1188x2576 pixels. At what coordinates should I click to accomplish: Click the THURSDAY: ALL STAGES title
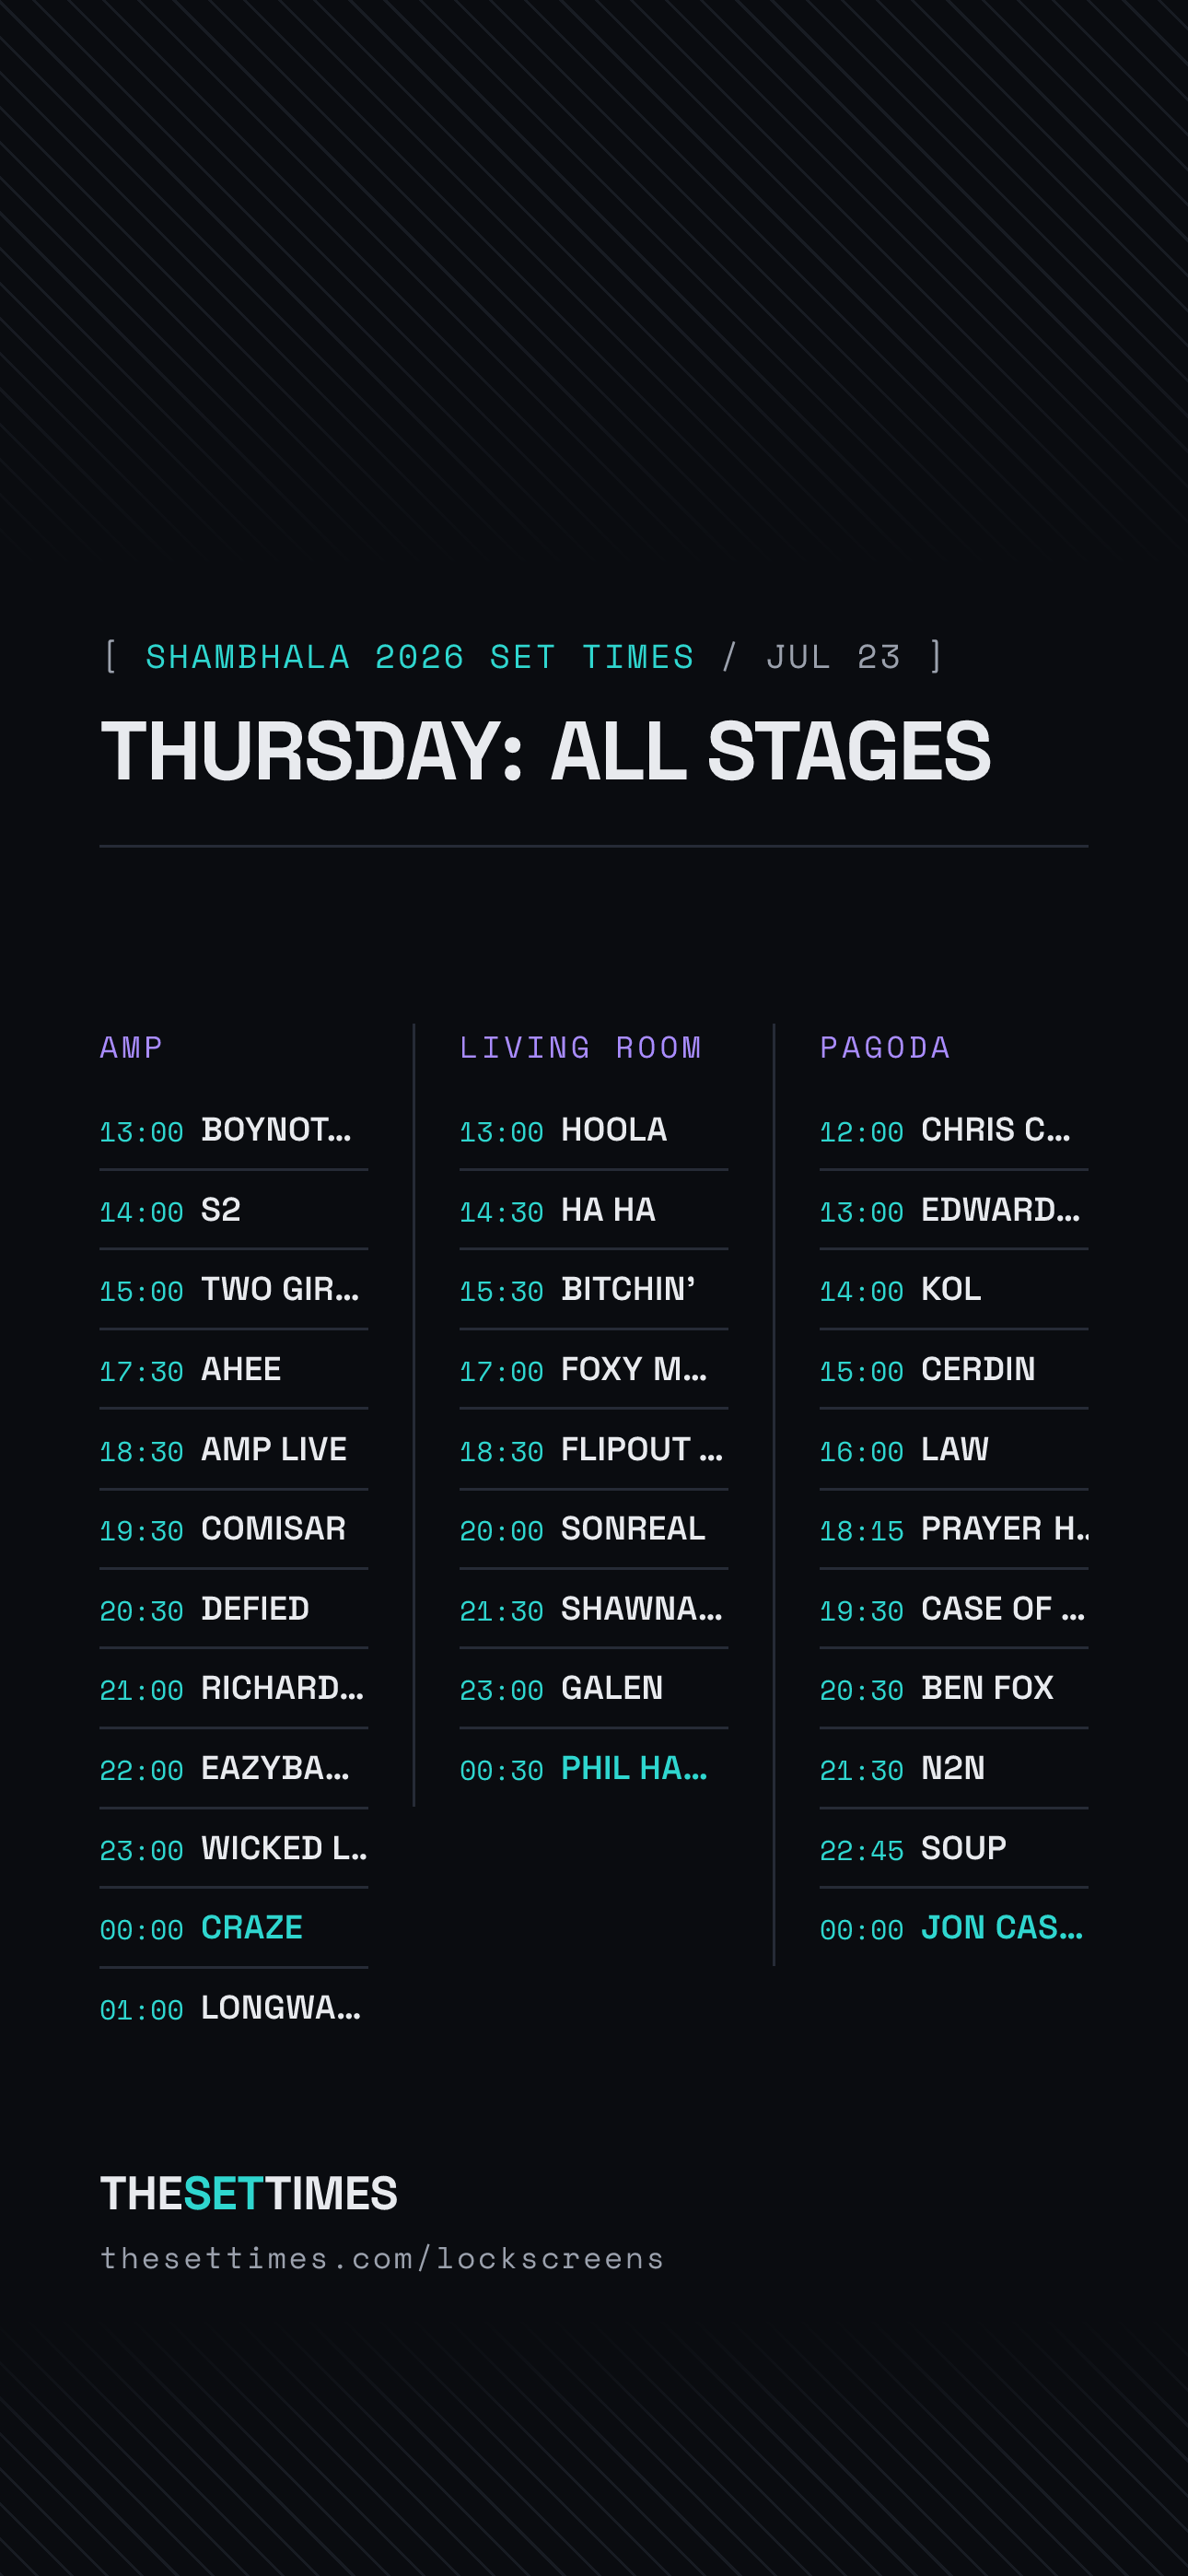click(546, 751)
